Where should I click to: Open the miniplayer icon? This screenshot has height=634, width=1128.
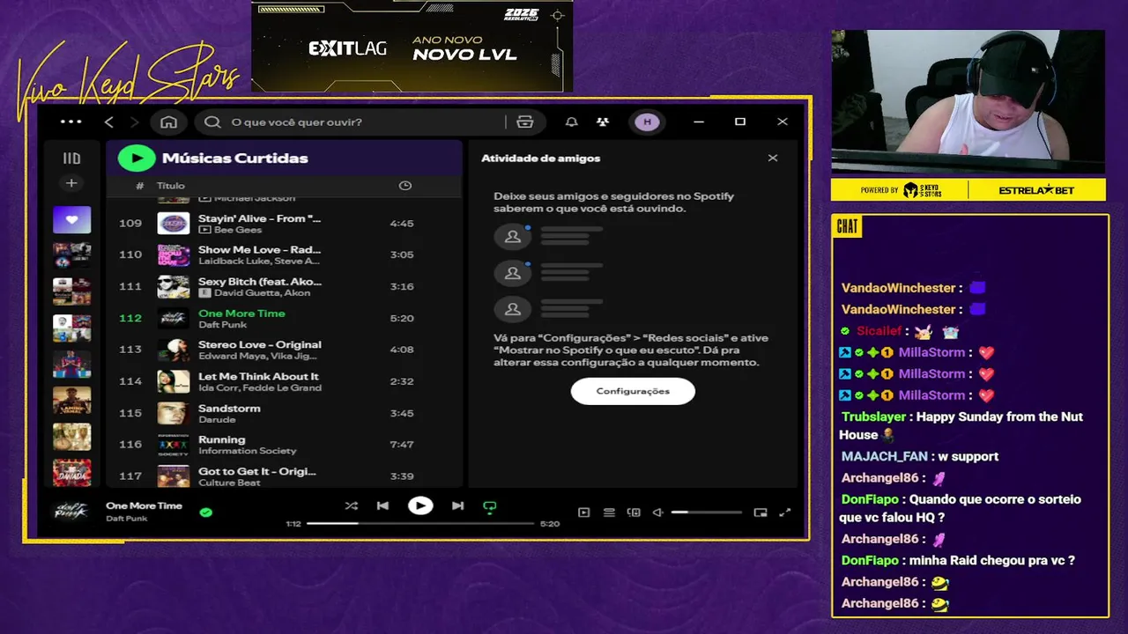coord(761,512)
